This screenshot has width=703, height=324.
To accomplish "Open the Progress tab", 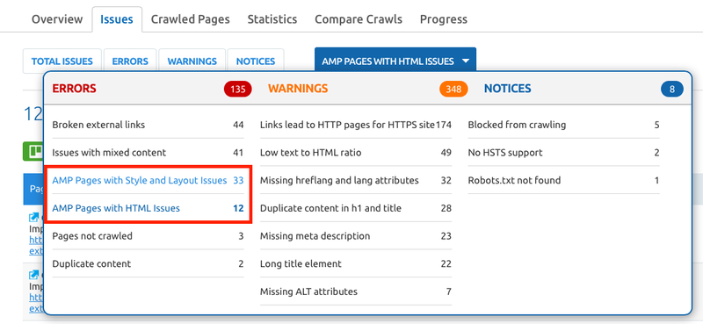I will (444, 19).
